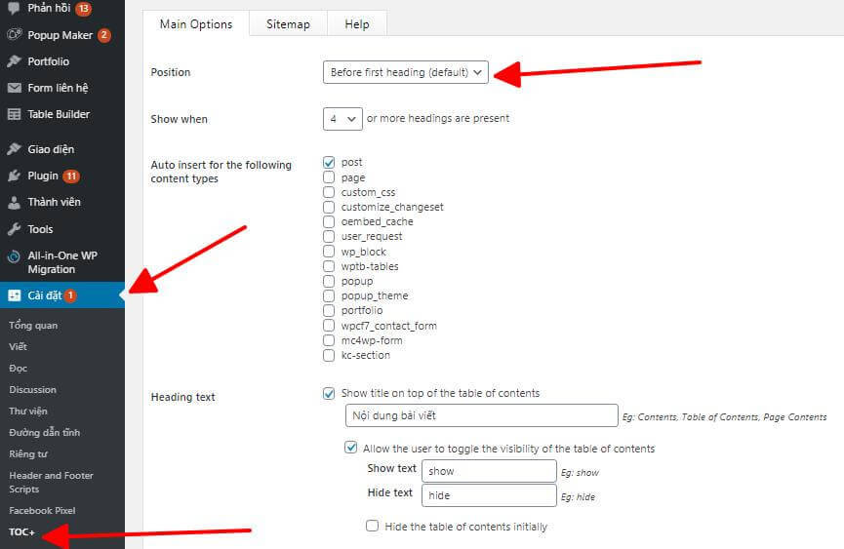Image resolution: width=844 pixels, height=549 pixels.
Task: Click the Portfolio pin icon
Action: (x=14, y=61)
